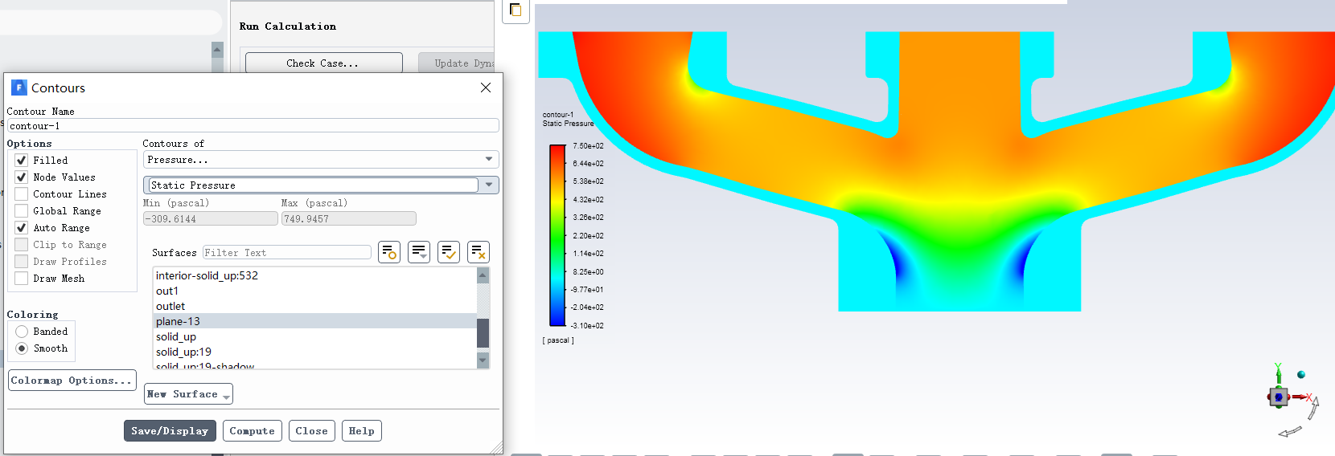Click the copy screenshot icon above the viewport
The width and height of the screenshot is (1335, 456).
point(516,10)
